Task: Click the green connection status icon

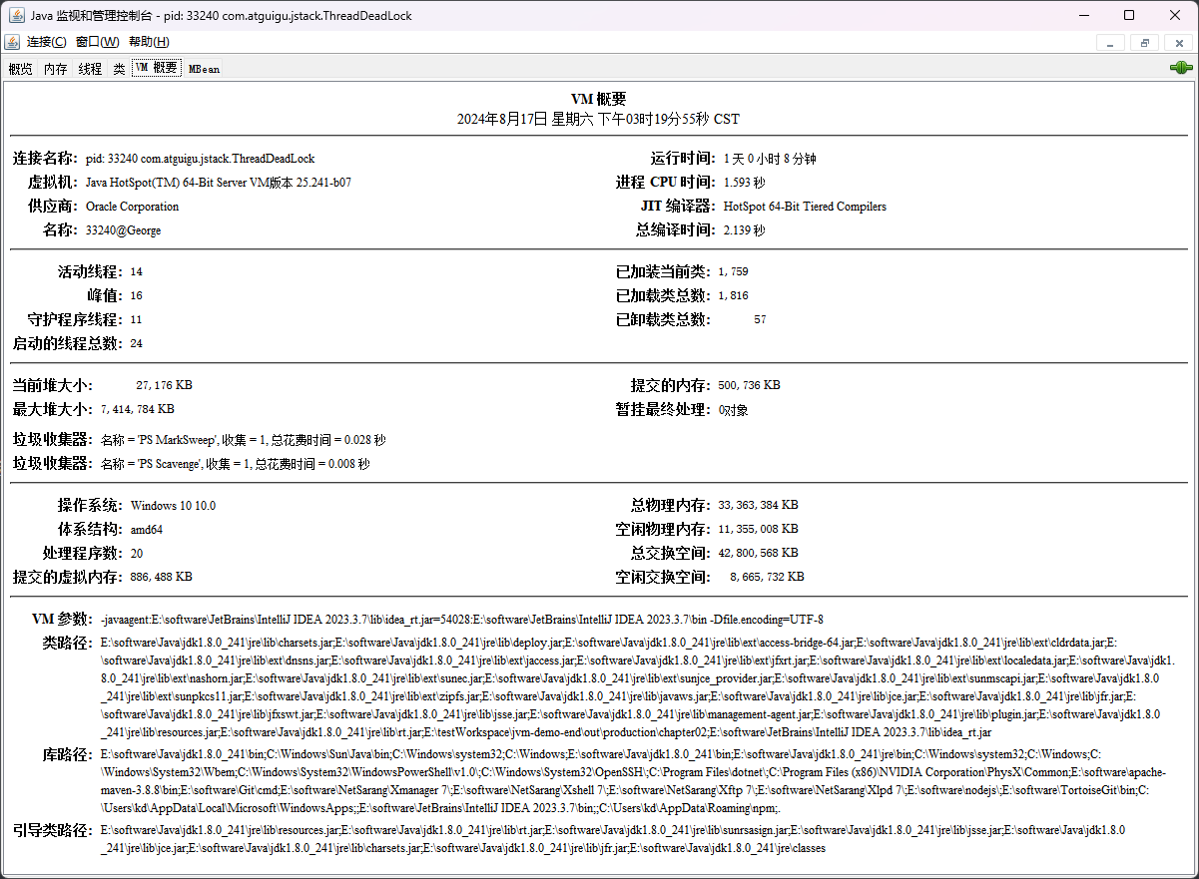Action: pyautogui.click(x=1181, y=69)
